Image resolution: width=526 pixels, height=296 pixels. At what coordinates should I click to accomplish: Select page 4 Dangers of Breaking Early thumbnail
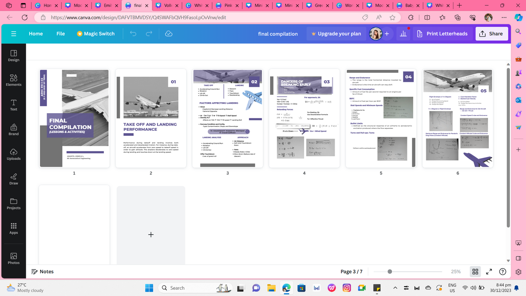tap(304, 118)
